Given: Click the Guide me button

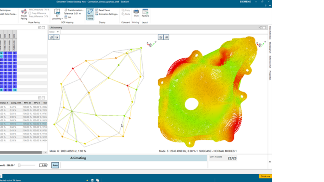Looking at the screenshot, I should click(x=265, y=176).
